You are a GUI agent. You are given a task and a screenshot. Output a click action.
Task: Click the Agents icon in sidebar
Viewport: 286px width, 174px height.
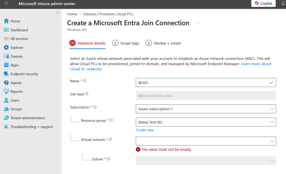tap(6, 83)
